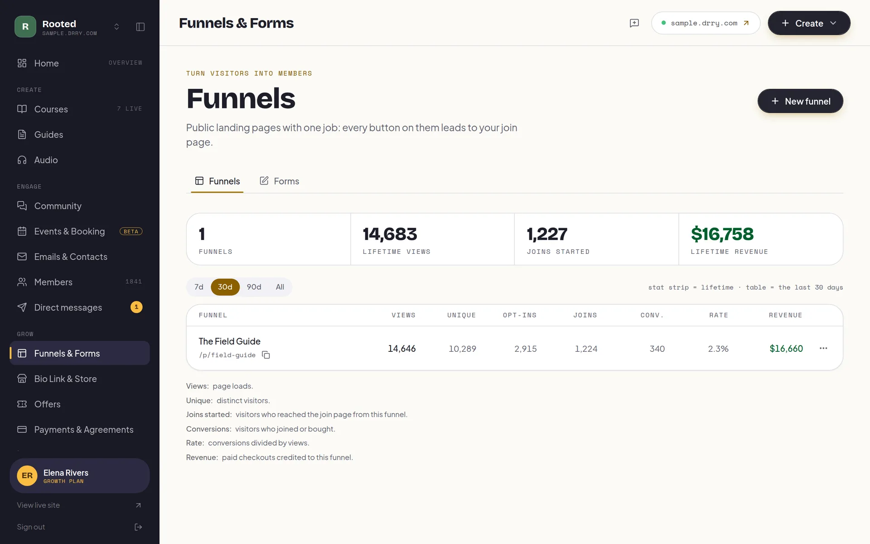The height and width of the screenshot is (544, 870).
Task: Open the Offers ticket icon
Action: (22, 404)
